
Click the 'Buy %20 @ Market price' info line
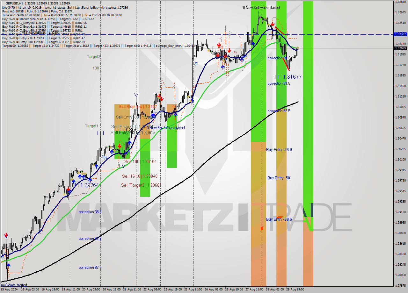click(x=48, y=19)
